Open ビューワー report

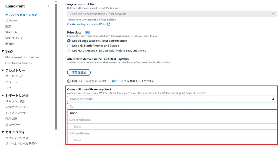tap(12, 125)
